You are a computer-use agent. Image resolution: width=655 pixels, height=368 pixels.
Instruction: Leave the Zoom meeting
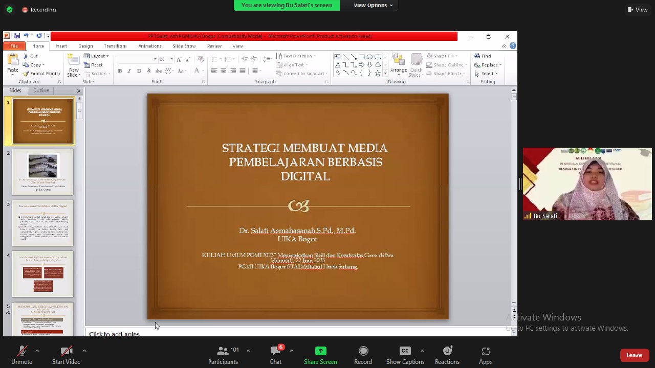[x=634, y=355]
